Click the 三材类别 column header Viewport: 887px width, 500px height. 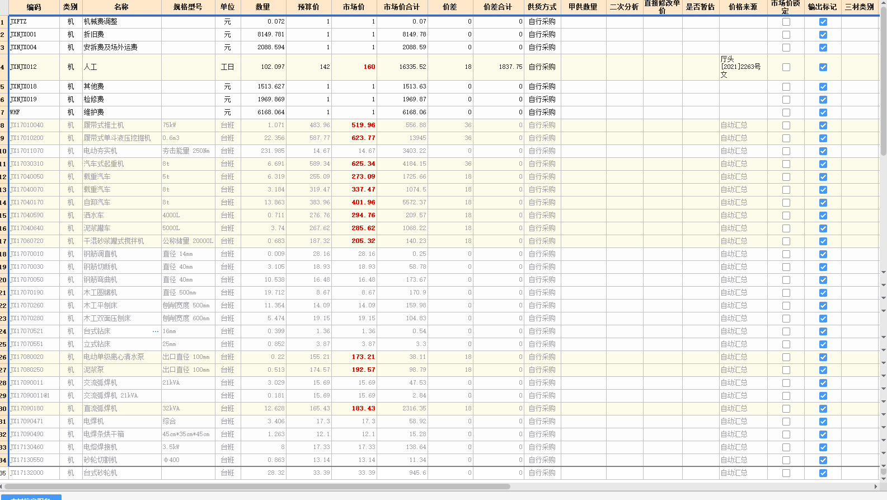click(860, 7)
